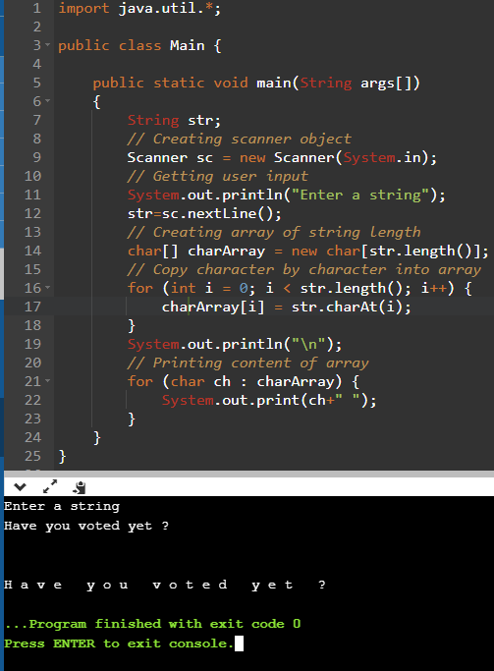Fold the for-each loop at line 21
This screenshot has width=494, height=671.
pos(47,381)
